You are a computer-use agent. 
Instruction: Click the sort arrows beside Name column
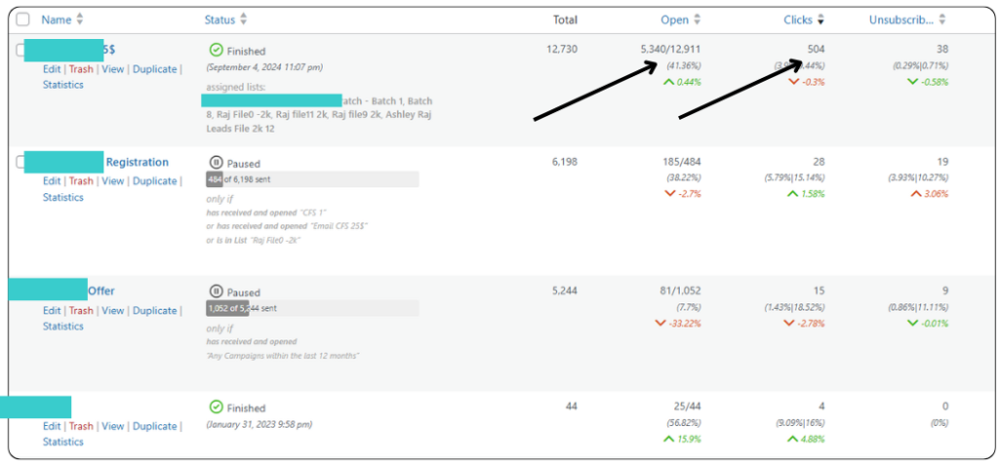tap(80, 19)
